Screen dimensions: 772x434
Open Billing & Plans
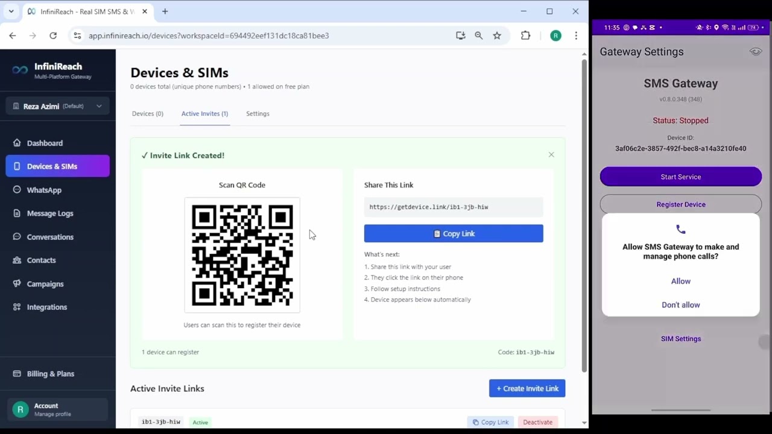(58, 374)
